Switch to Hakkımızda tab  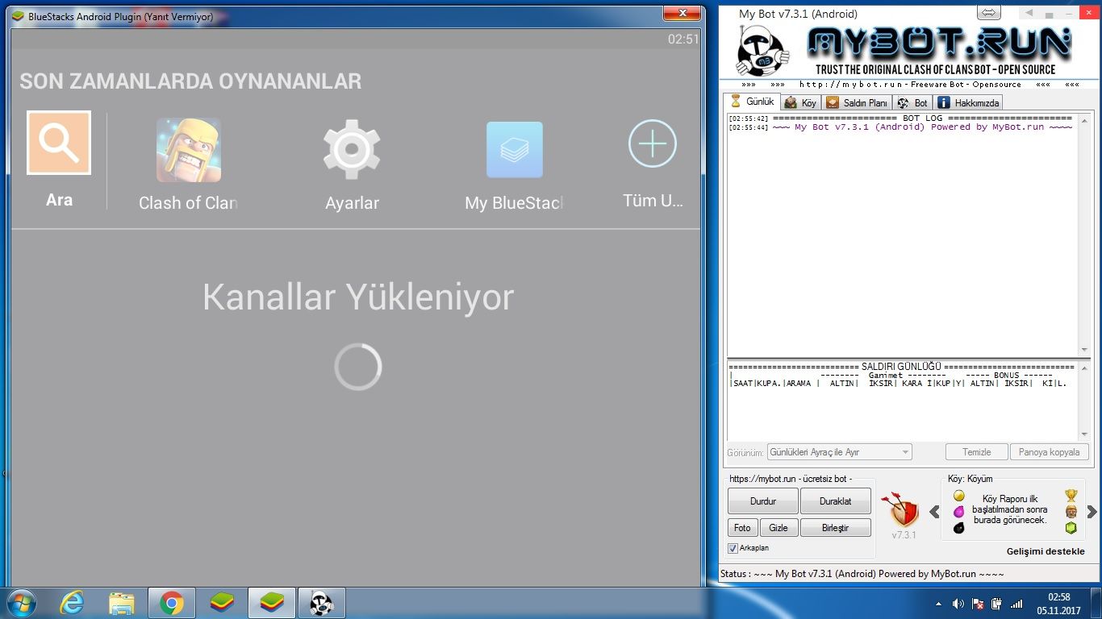(968, 102)
